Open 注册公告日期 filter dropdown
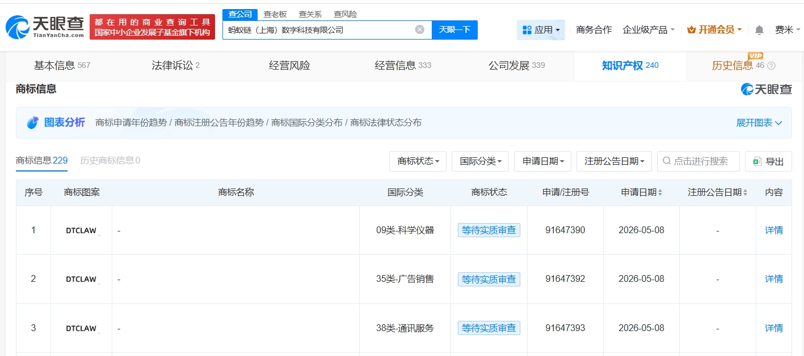 [x=613, y=161]
